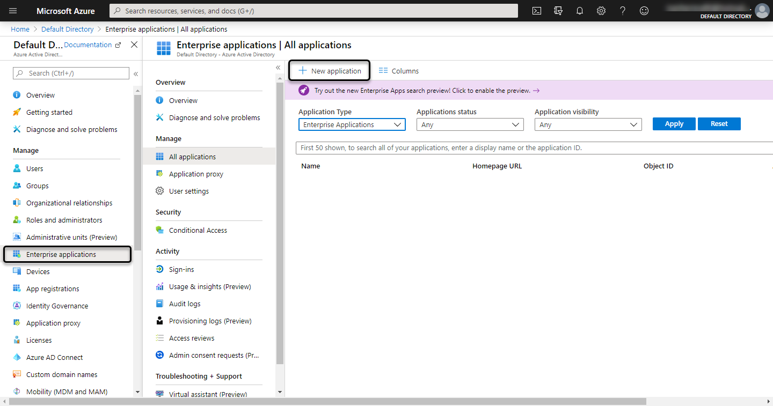Viewport: 773px width, 406px height.
Task: Expand the Application Type dropdown
Action: coord(352,124)
